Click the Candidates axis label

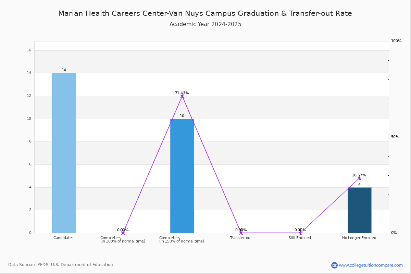coord(63,238)
